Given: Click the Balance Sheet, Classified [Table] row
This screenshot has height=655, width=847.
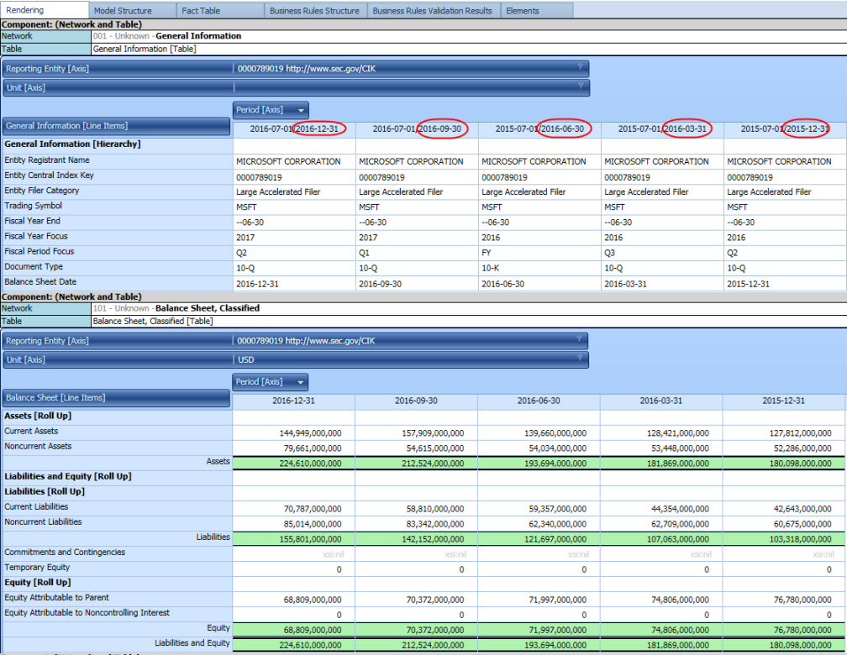Looking at the screenshot, I should [423, 322].
